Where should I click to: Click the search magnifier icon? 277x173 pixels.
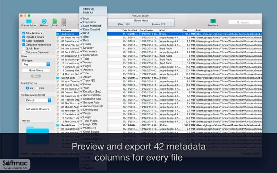point(238,22)
